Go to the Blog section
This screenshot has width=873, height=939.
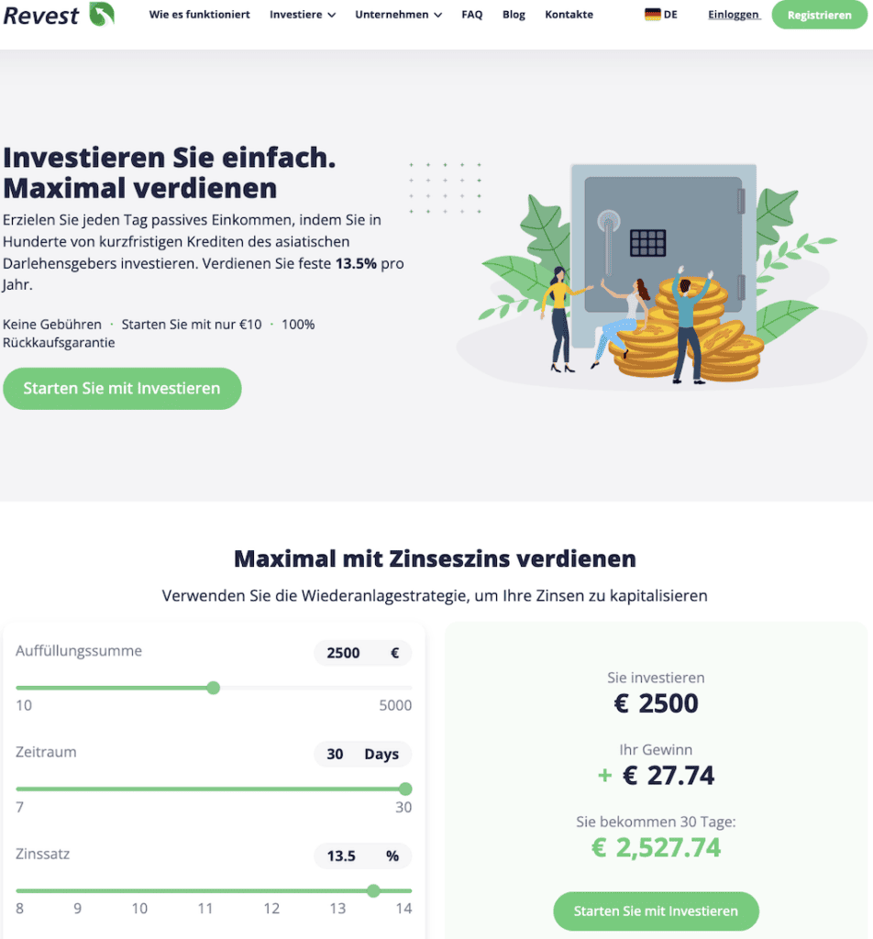[514, 15]
